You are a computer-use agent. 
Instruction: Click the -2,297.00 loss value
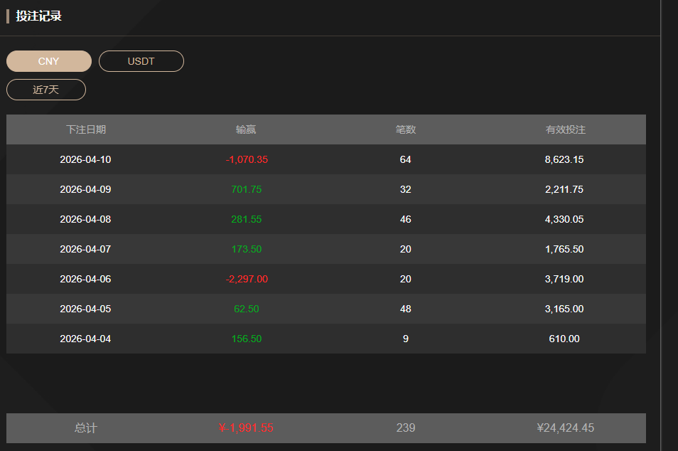point(247,279)
